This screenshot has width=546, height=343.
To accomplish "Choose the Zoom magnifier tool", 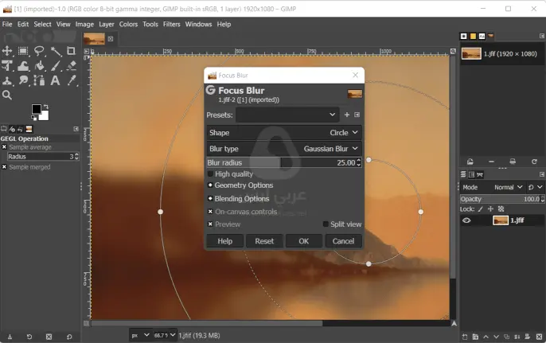I will tap(7, 95).
